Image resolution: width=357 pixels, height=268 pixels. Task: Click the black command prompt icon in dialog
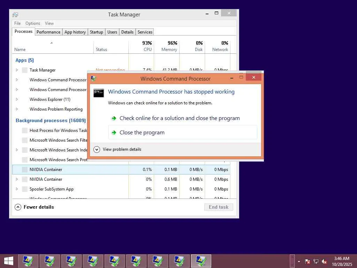click(99, 93)
